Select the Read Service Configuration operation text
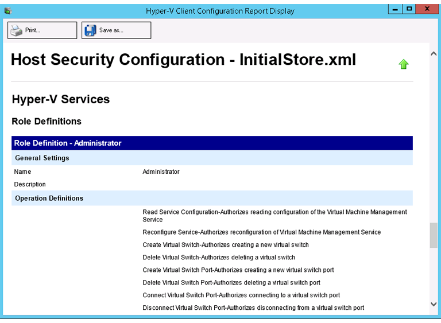 [x=274, y=215]
